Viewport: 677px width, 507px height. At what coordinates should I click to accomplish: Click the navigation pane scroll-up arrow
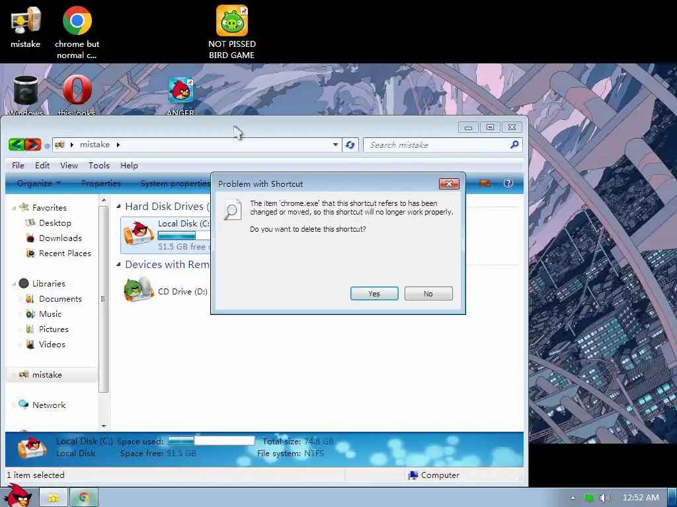click(104, 201)
